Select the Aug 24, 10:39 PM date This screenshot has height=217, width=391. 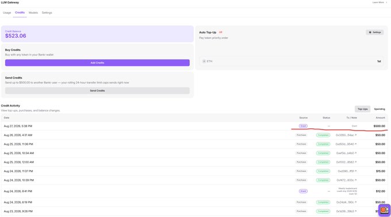[x=19, y=180]
